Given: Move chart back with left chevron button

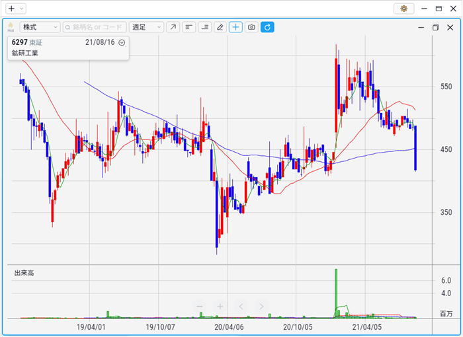Looking at the screenshot, I should 241,307.
